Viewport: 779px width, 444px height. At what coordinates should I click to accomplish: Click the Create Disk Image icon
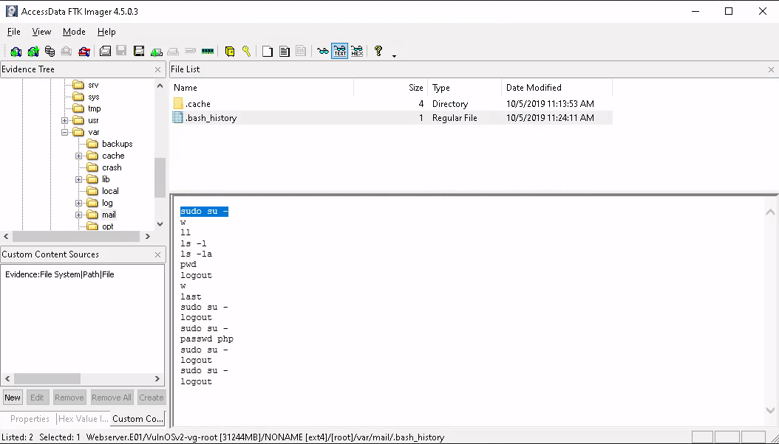coord(105,51)
